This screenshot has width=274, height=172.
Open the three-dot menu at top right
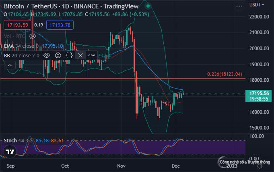[x=239, y=7]
